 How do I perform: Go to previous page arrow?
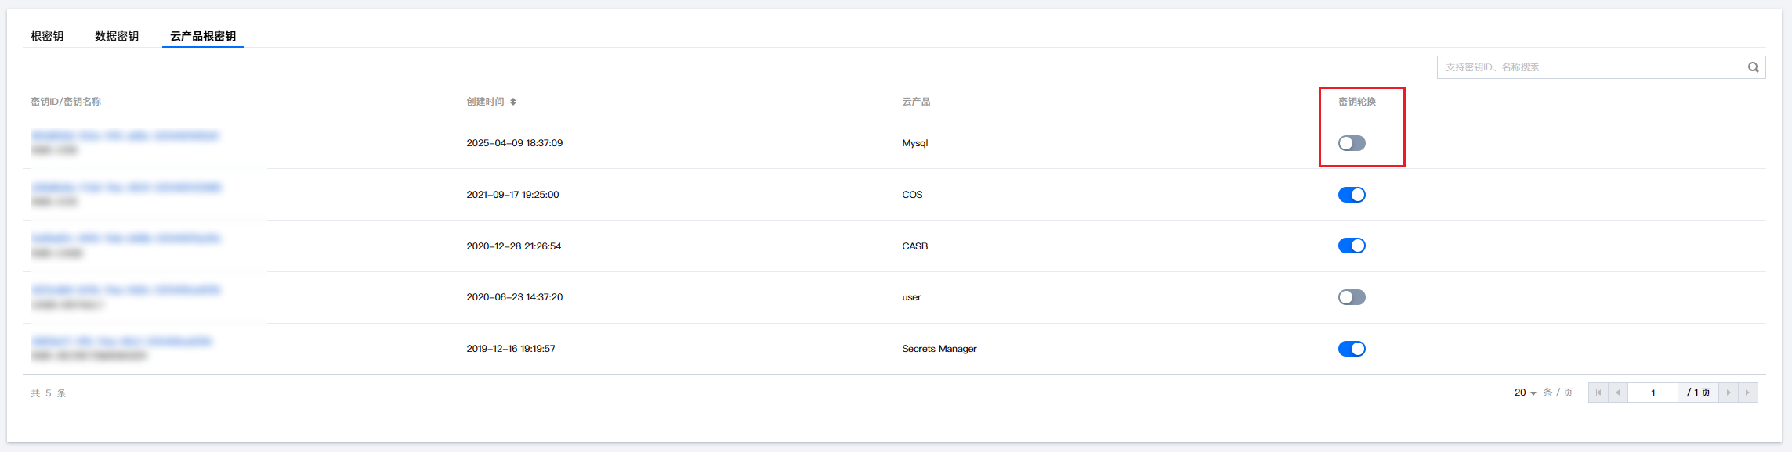click(x=1618, y=393)
